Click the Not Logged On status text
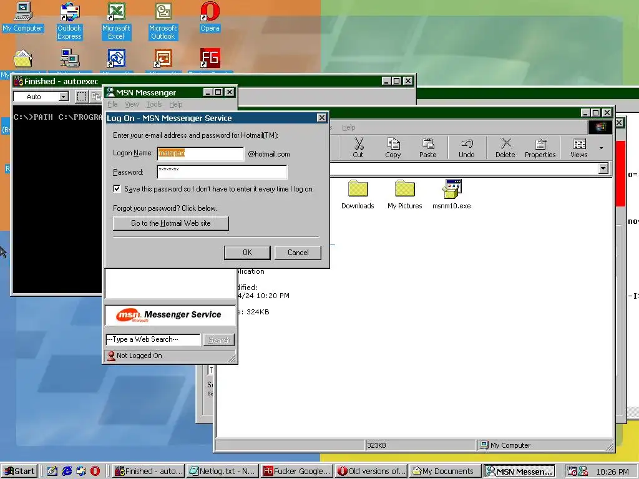 (139, 356)
